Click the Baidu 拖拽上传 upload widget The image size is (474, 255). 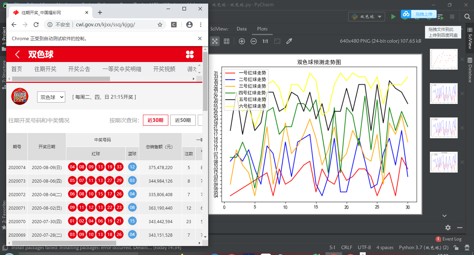[418, 14]
